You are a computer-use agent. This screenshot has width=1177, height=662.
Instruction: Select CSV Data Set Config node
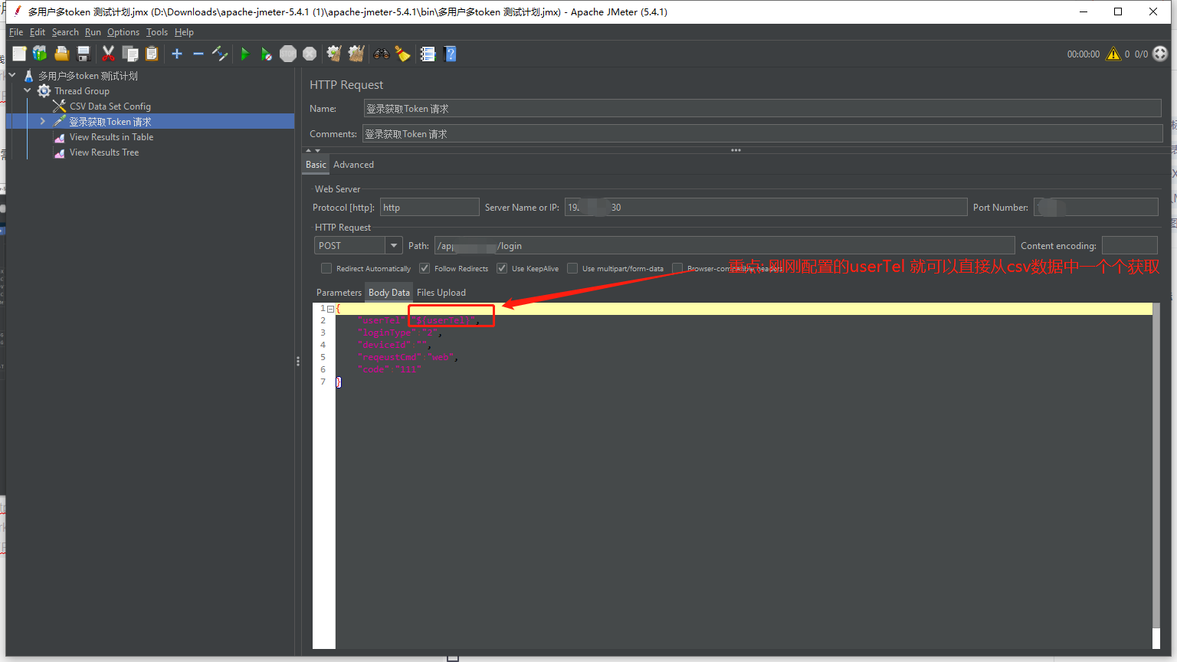click(110, 107)
